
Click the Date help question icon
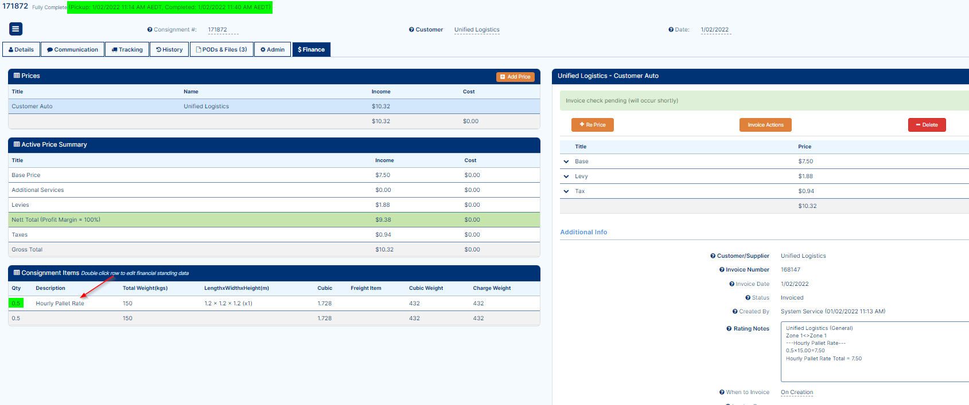pos(671,30)
